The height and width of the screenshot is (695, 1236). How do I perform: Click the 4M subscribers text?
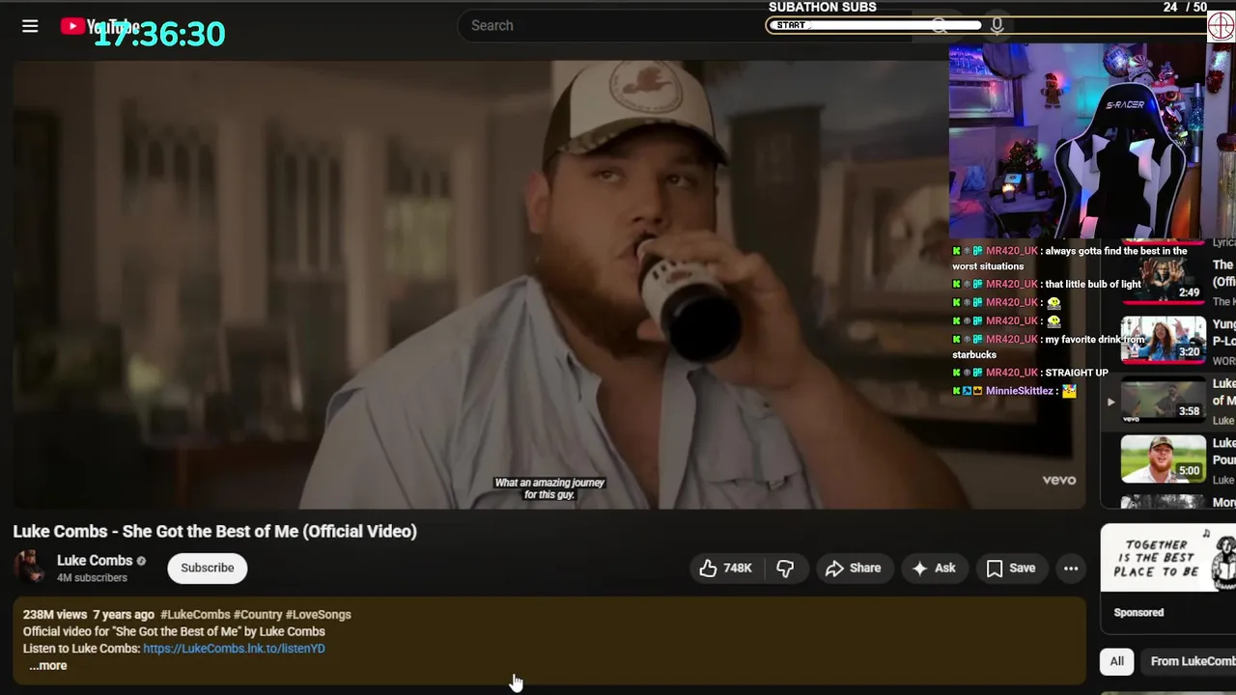tap(92, 577)
